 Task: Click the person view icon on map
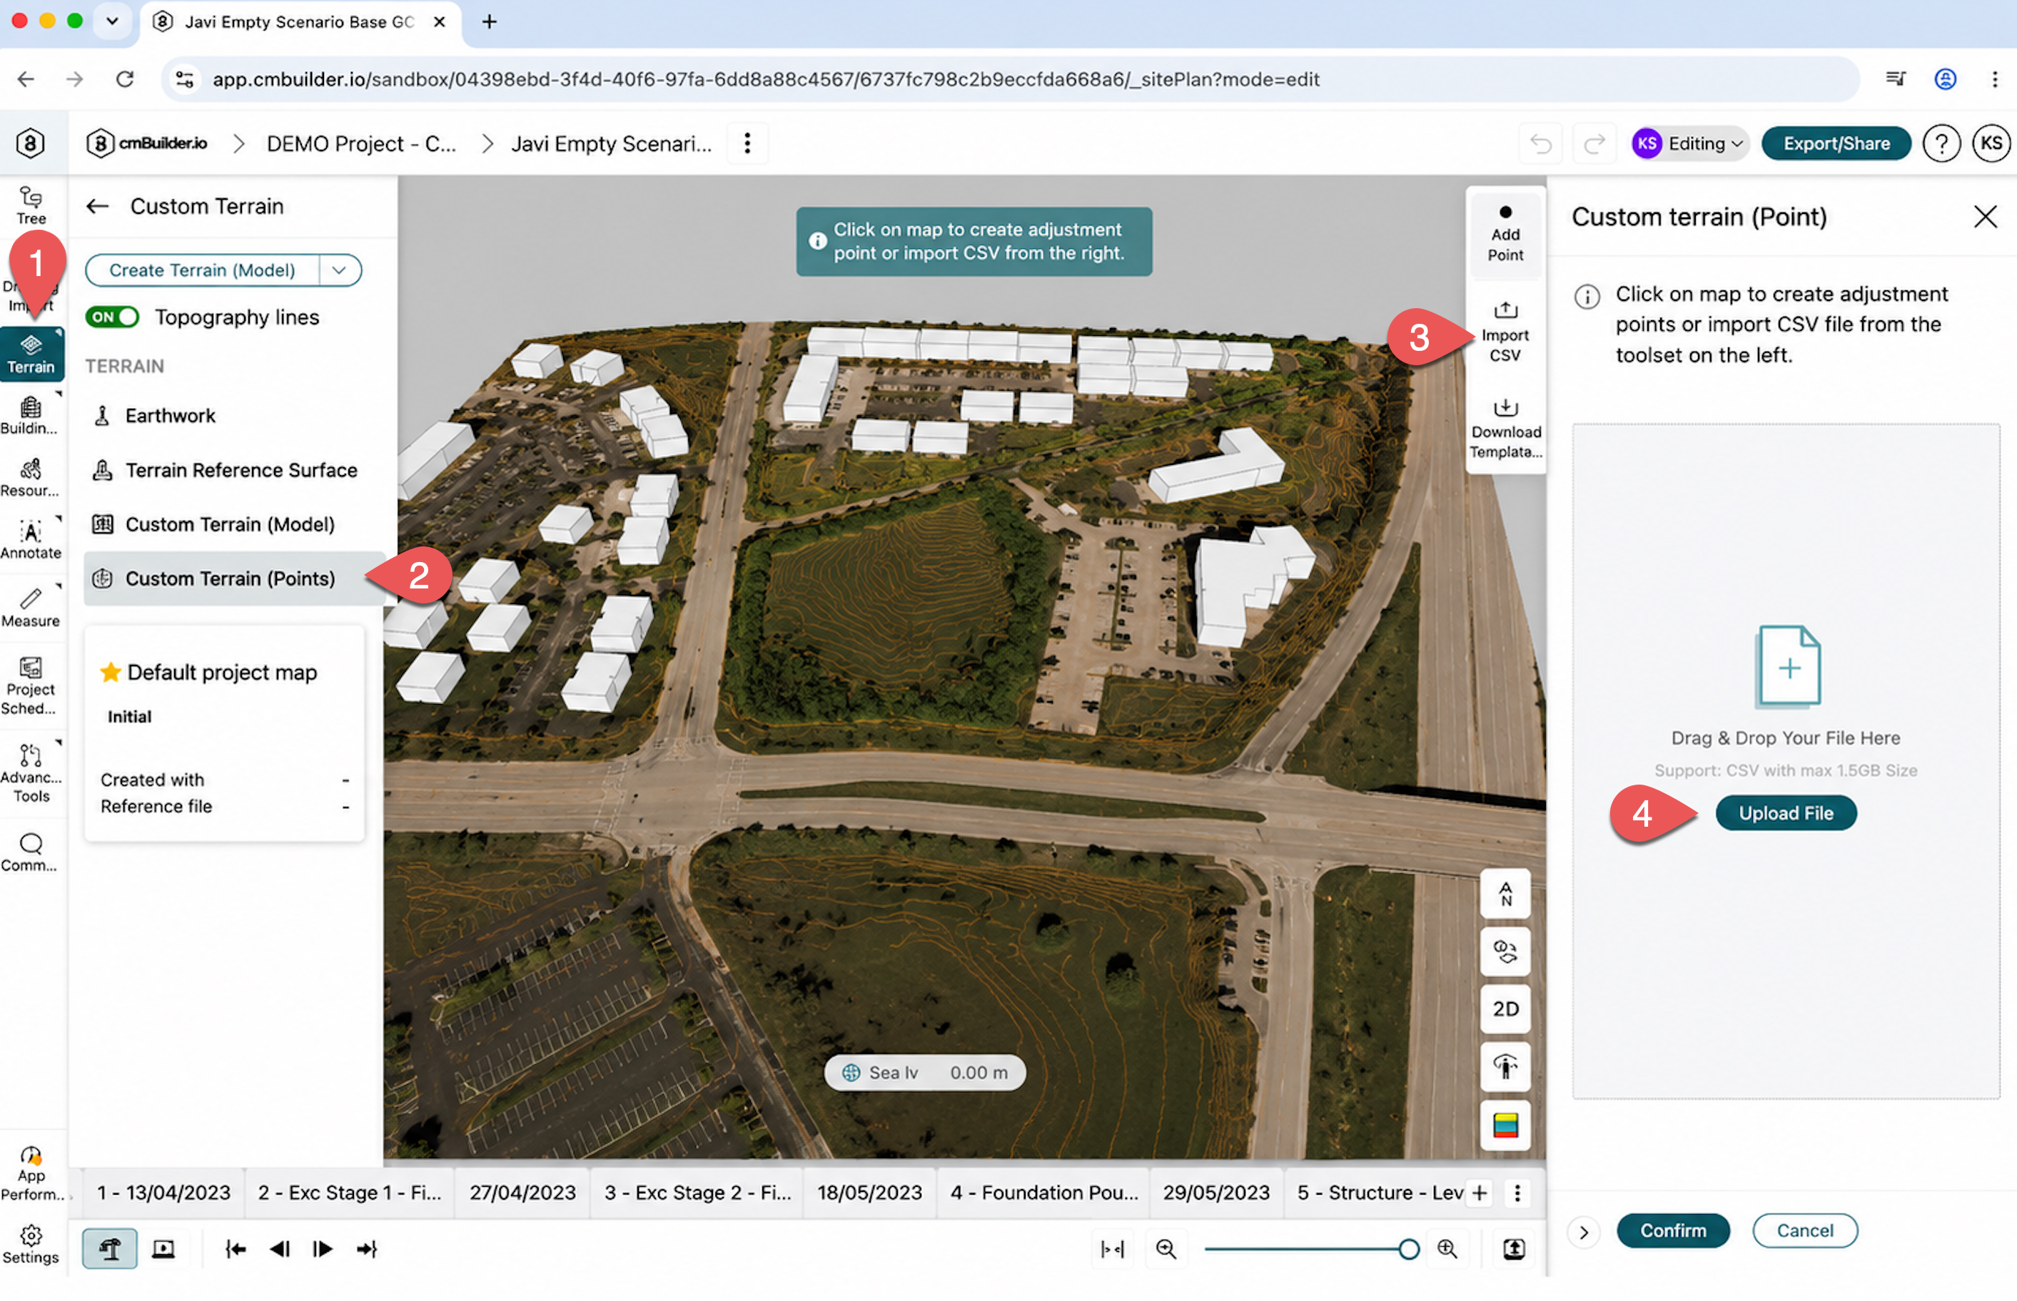[1505, 1067]
